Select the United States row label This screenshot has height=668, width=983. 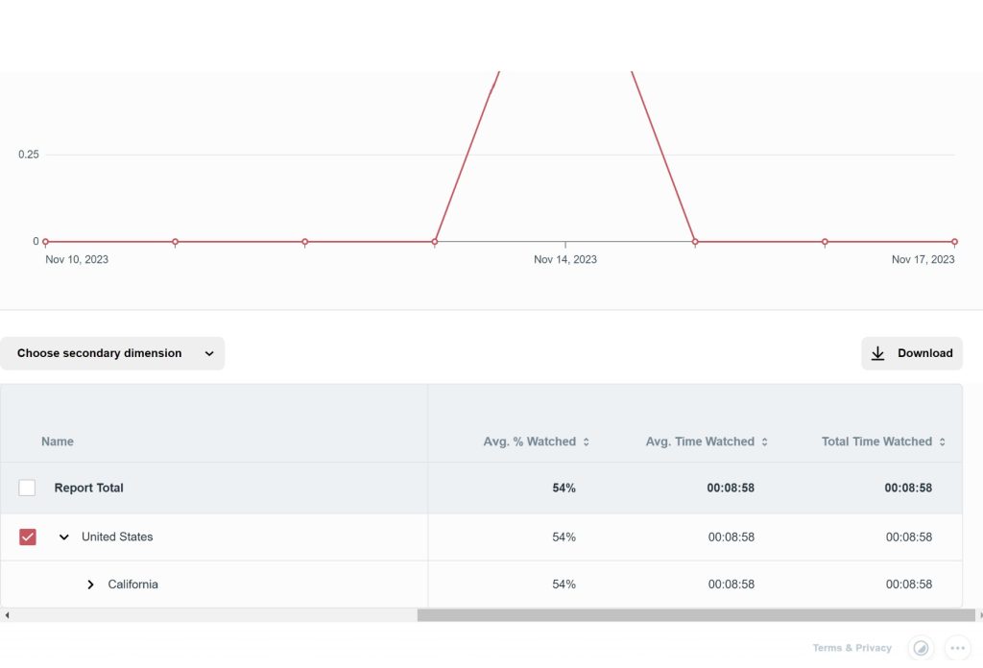point(117,537)
